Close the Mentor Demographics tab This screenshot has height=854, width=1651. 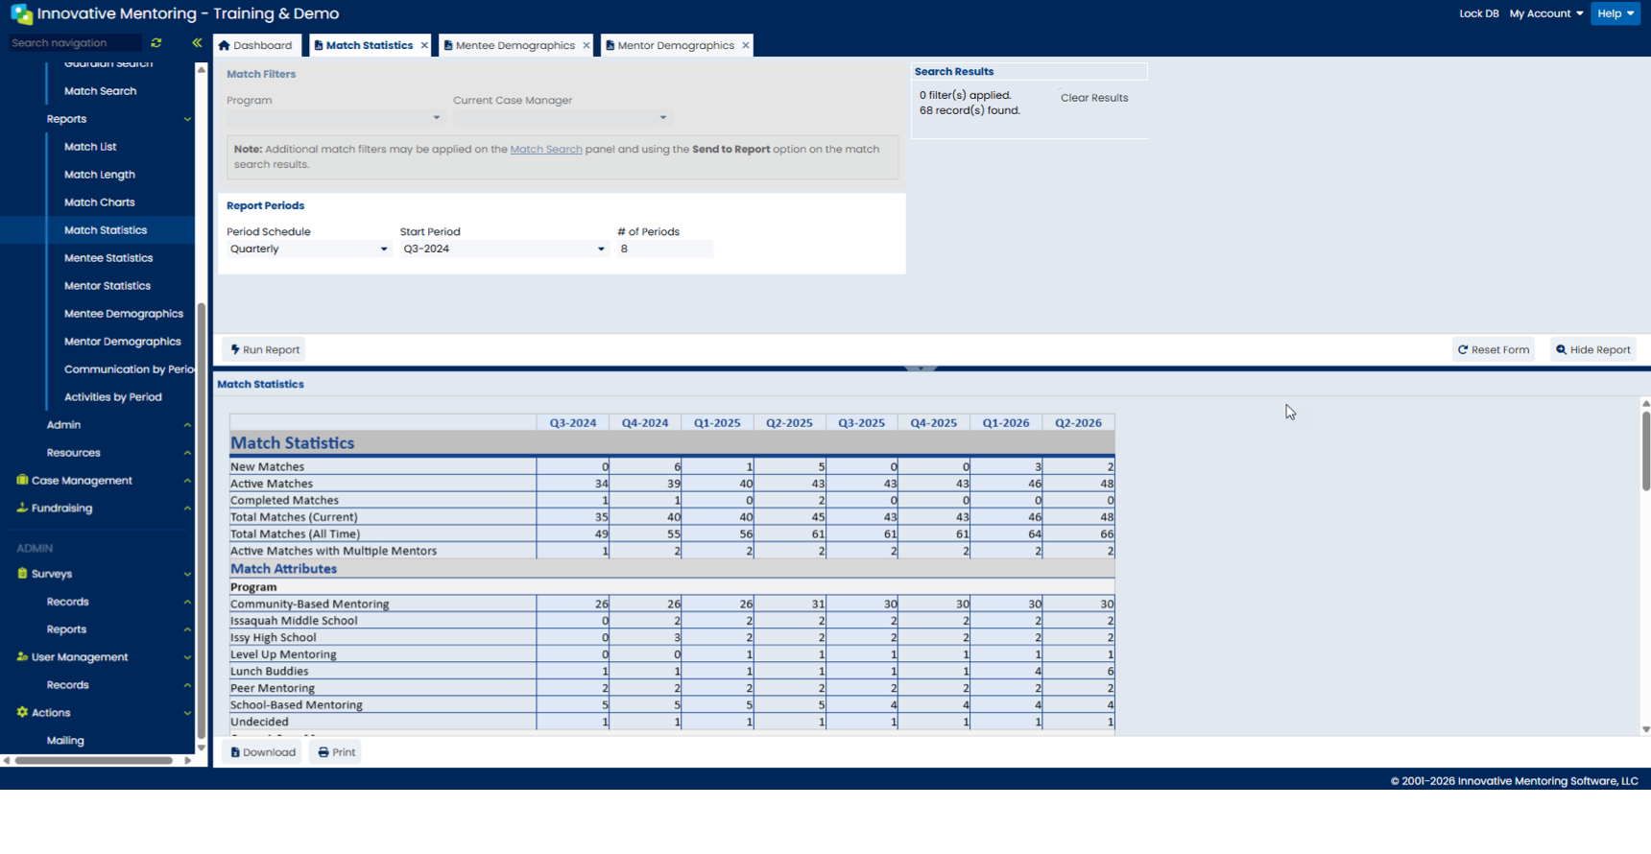click(746, 46)
